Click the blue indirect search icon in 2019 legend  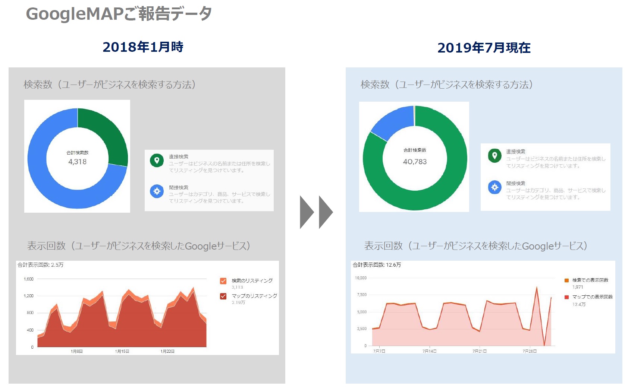(494, 187)
